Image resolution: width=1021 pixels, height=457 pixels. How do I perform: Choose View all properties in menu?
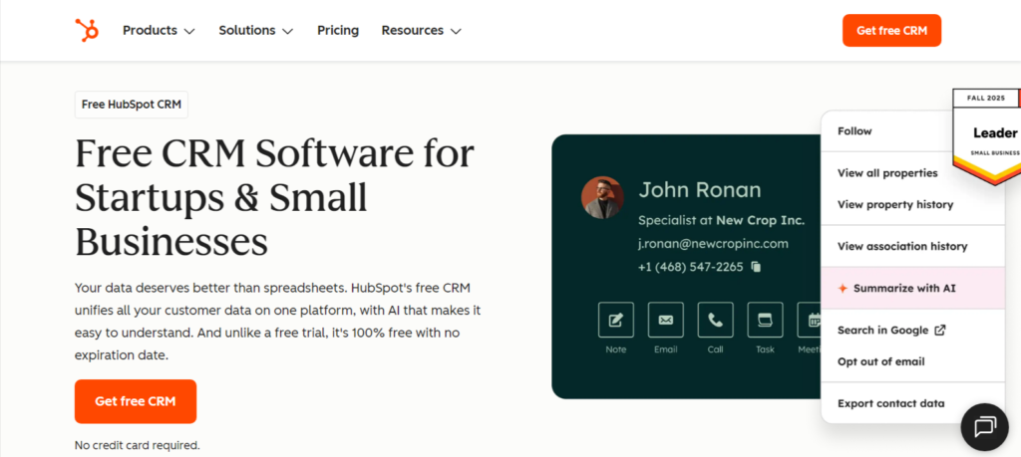click(x=887, y=173)
